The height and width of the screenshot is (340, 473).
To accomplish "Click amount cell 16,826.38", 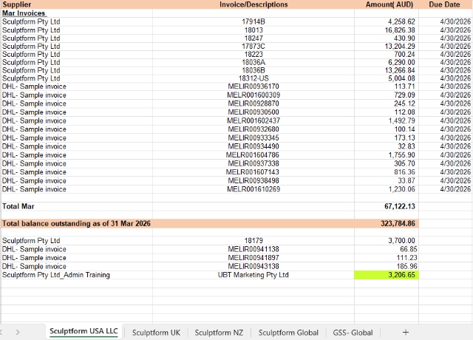I will click(x=387, y=30).
